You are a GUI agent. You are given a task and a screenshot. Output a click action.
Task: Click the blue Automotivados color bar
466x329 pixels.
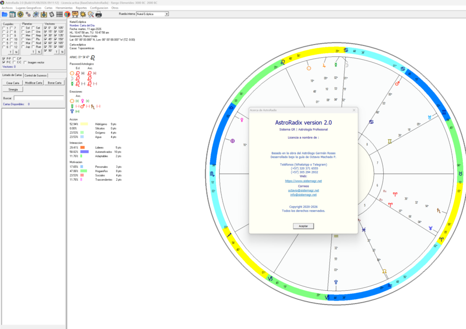84,152
